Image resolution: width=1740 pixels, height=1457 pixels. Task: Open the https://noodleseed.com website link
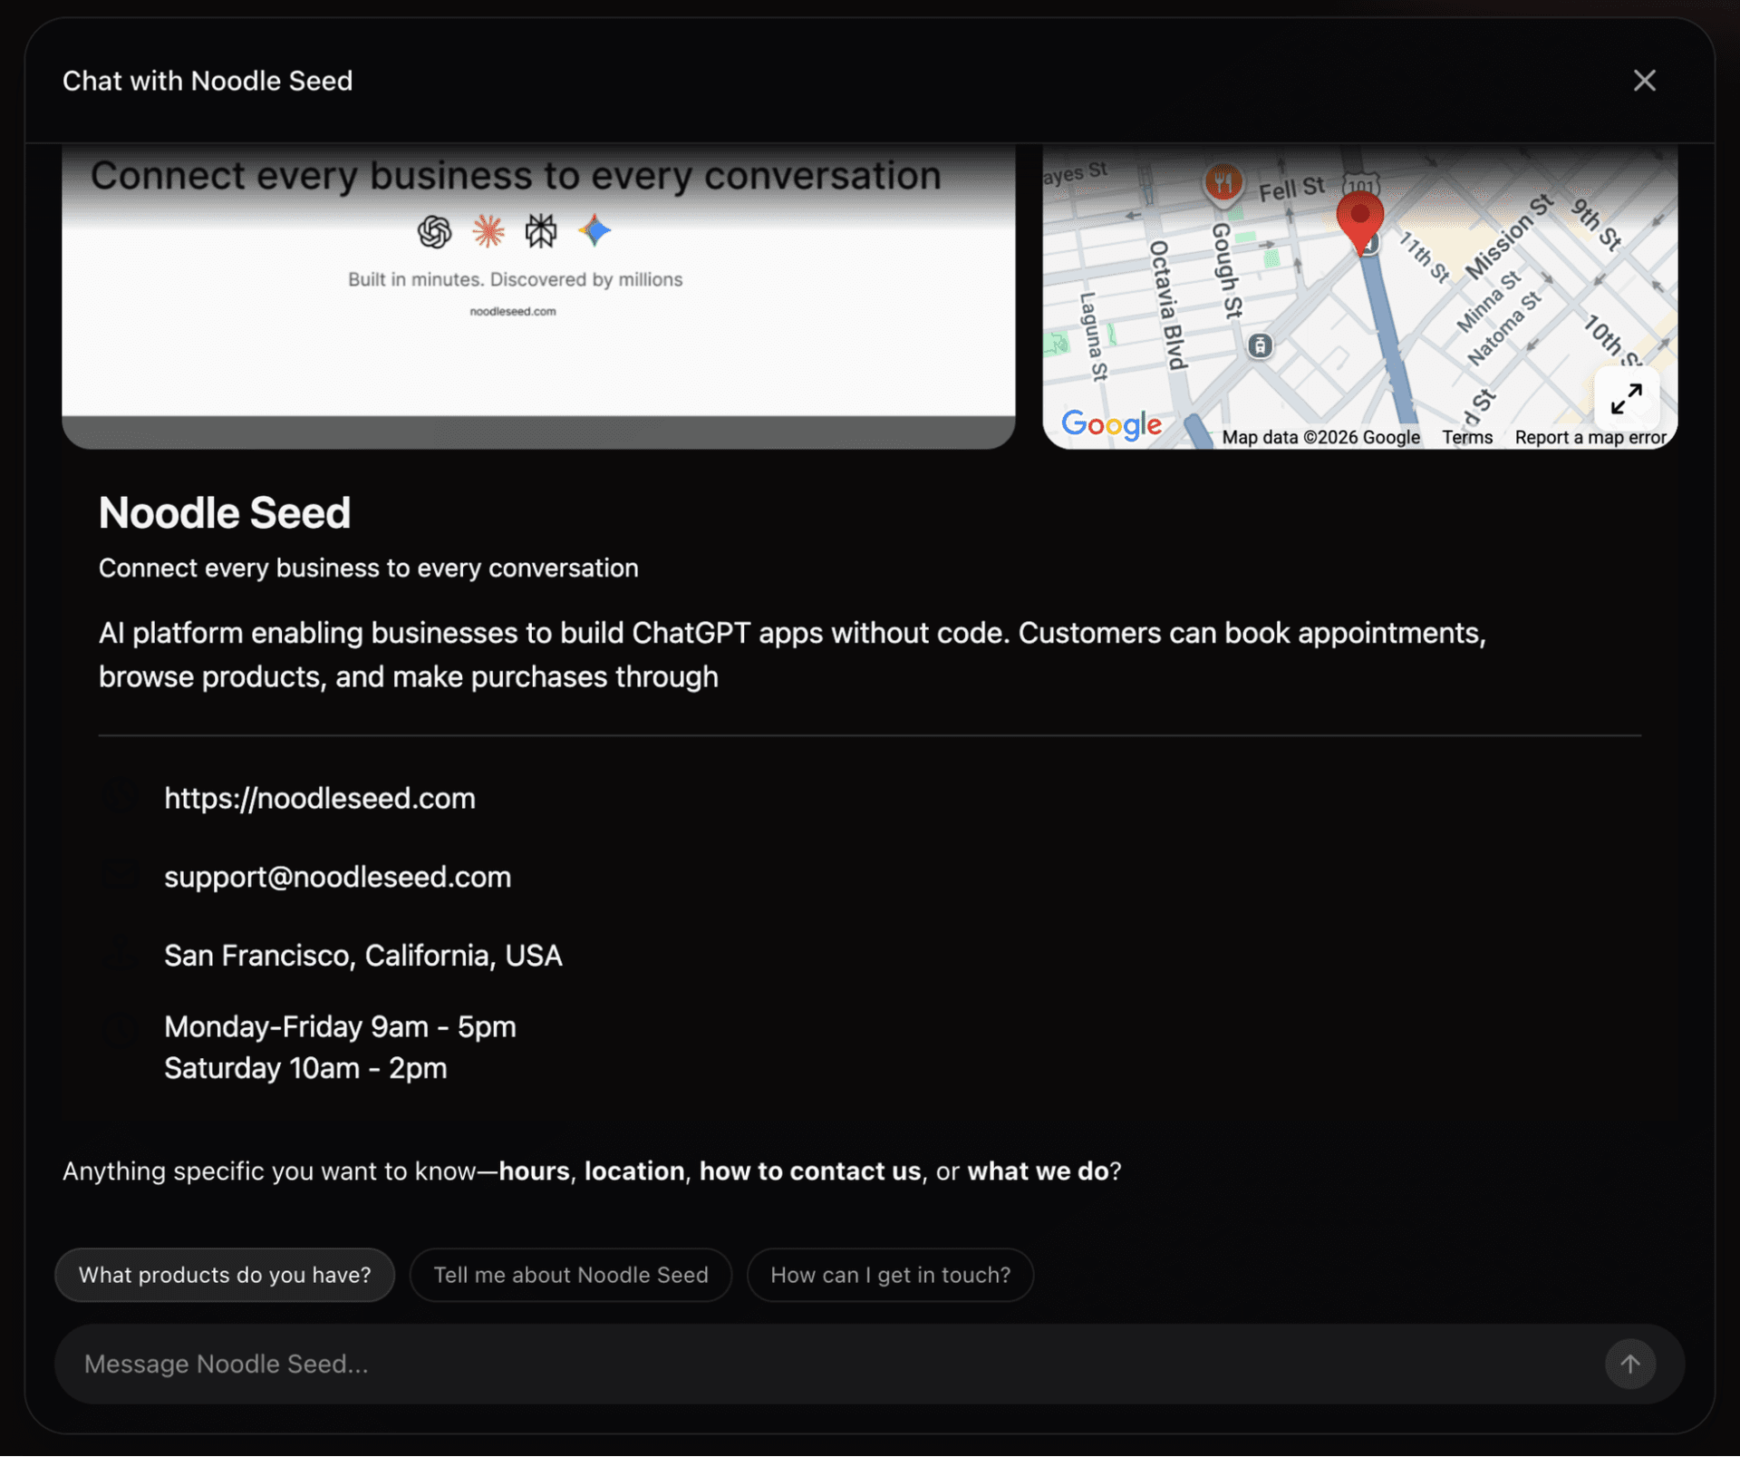tap(319, 798)
